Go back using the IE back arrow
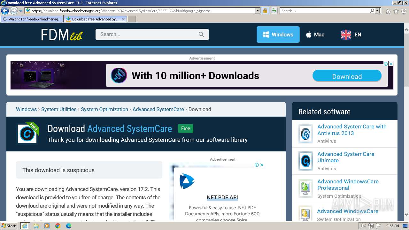Screen dimensions: 409x230 [5, 11]
